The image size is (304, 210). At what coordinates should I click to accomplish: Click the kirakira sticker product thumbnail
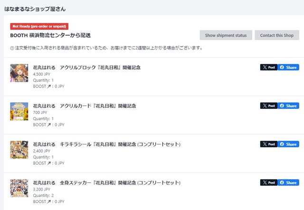click(19, 150)
